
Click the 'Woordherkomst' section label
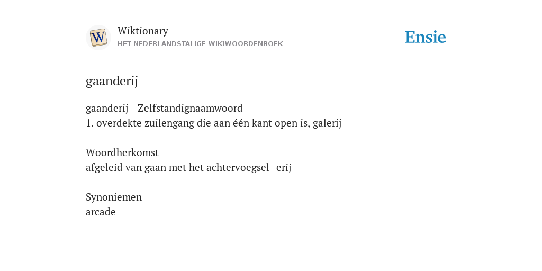tap(122, 152)
